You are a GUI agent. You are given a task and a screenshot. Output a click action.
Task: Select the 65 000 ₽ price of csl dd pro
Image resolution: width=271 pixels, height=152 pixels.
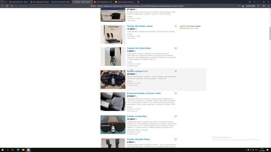tap(131, 96)
